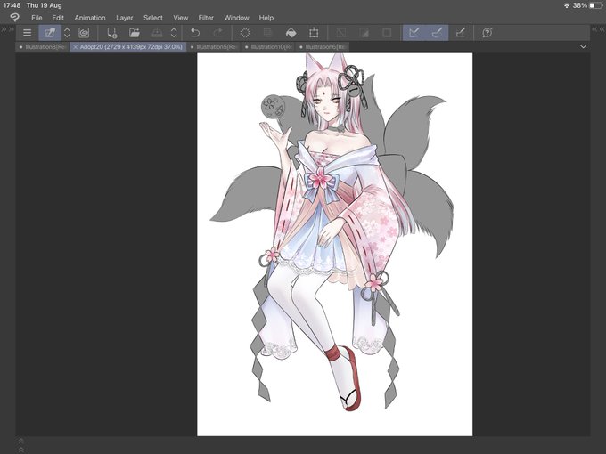Click the Save icon in the command bar
606x454 pixels.
(157, 33)
